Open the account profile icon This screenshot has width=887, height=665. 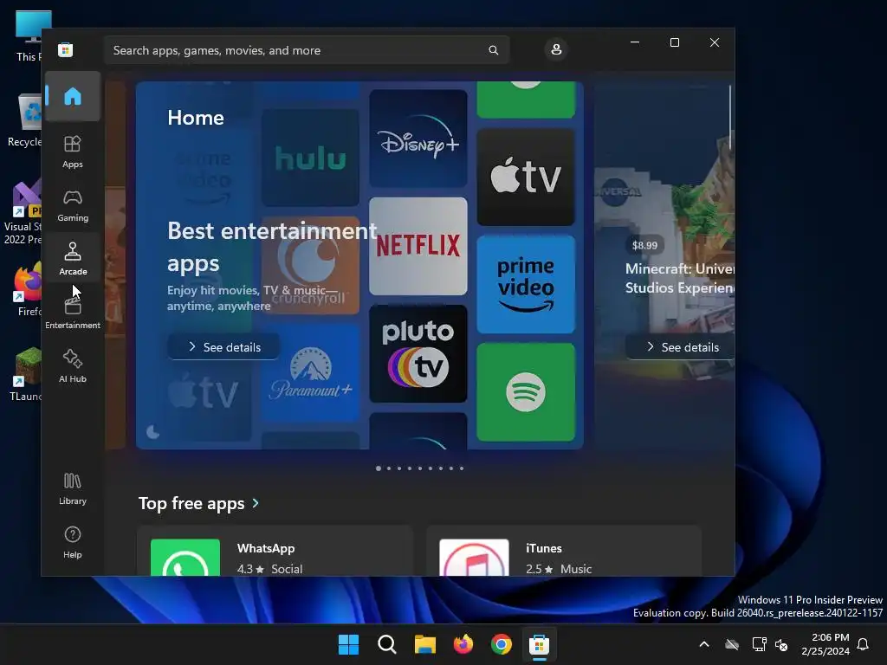(x=556, y=49)
